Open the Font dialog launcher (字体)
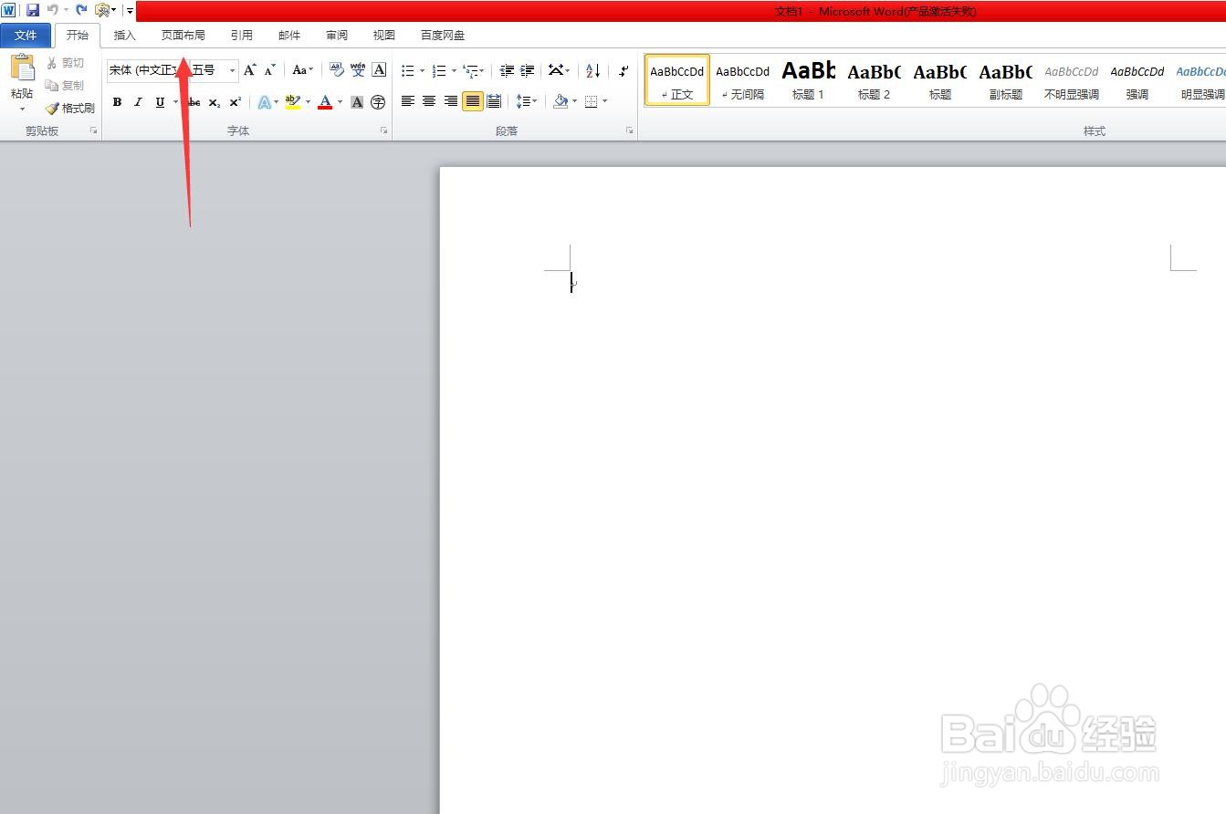The width and height of the screenshot is (1226, 814). pos(383,131)
